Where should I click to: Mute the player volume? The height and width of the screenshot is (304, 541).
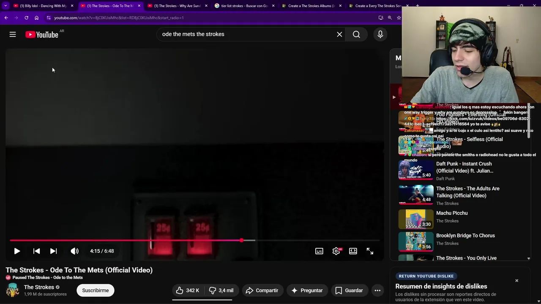coord(74,251)
